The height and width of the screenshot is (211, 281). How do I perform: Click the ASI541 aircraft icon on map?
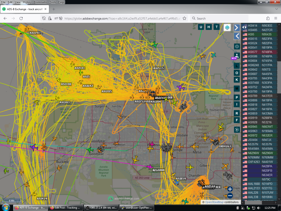pos(72,64)
